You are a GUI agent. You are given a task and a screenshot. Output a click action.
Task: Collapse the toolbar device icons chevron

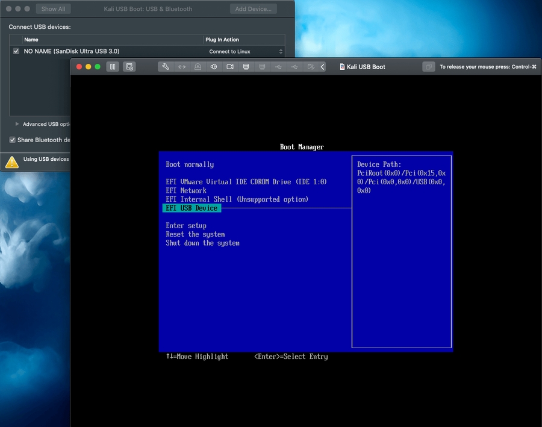click(323, 67)
